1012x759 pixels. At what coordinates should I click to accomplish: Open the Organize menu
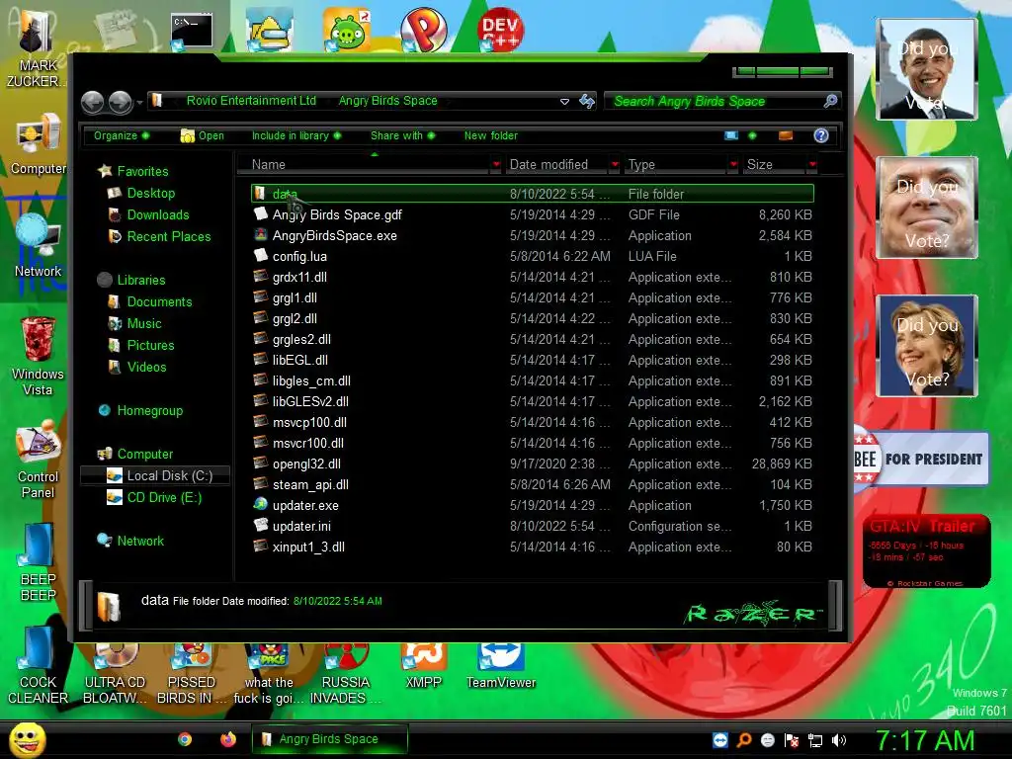122,135
